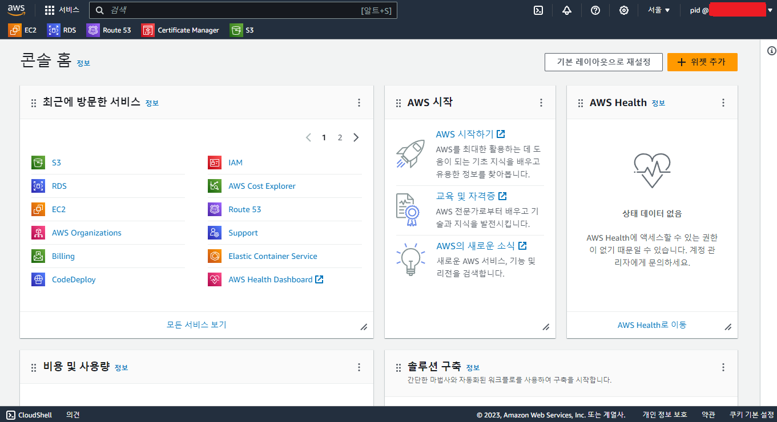This screenshot has width=777, height=422.
Task: Grab the 솔루션 구축 widget drag handle
Action: point(398,367)
